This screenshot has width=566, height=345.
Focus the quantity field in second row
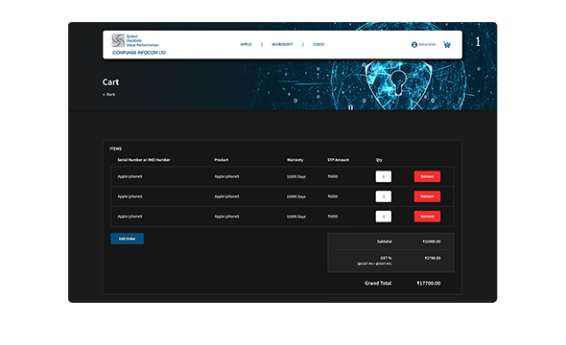(x=384, y=196)
